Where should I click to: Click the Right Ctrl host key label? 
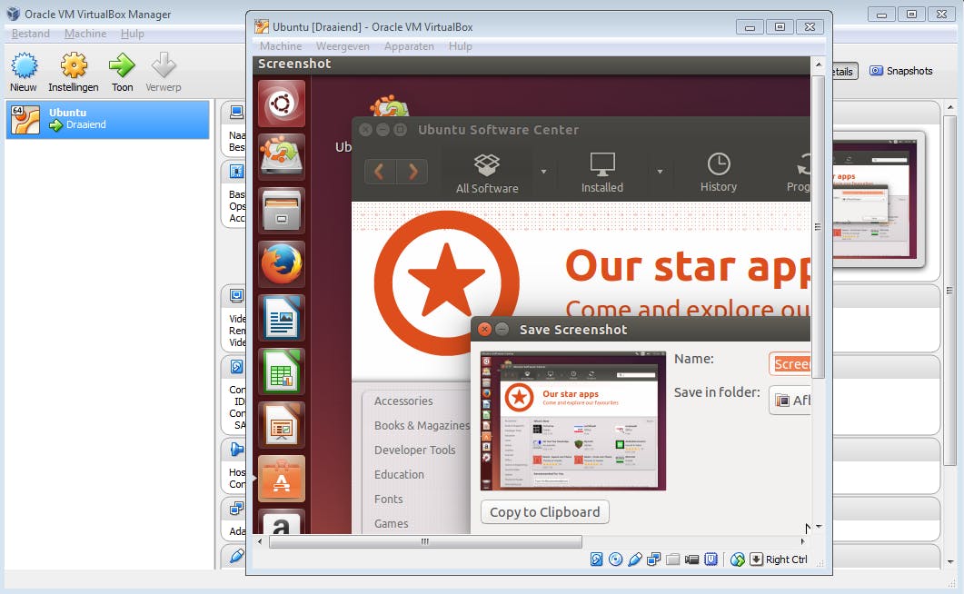[x=786, y=559]
